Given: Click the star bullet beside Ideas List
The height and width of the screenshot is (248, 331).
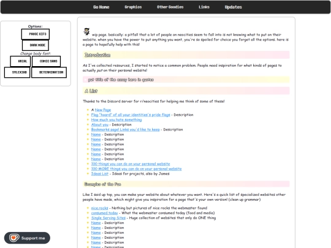Looking at the screenshot, I should [x=88, y=173].
